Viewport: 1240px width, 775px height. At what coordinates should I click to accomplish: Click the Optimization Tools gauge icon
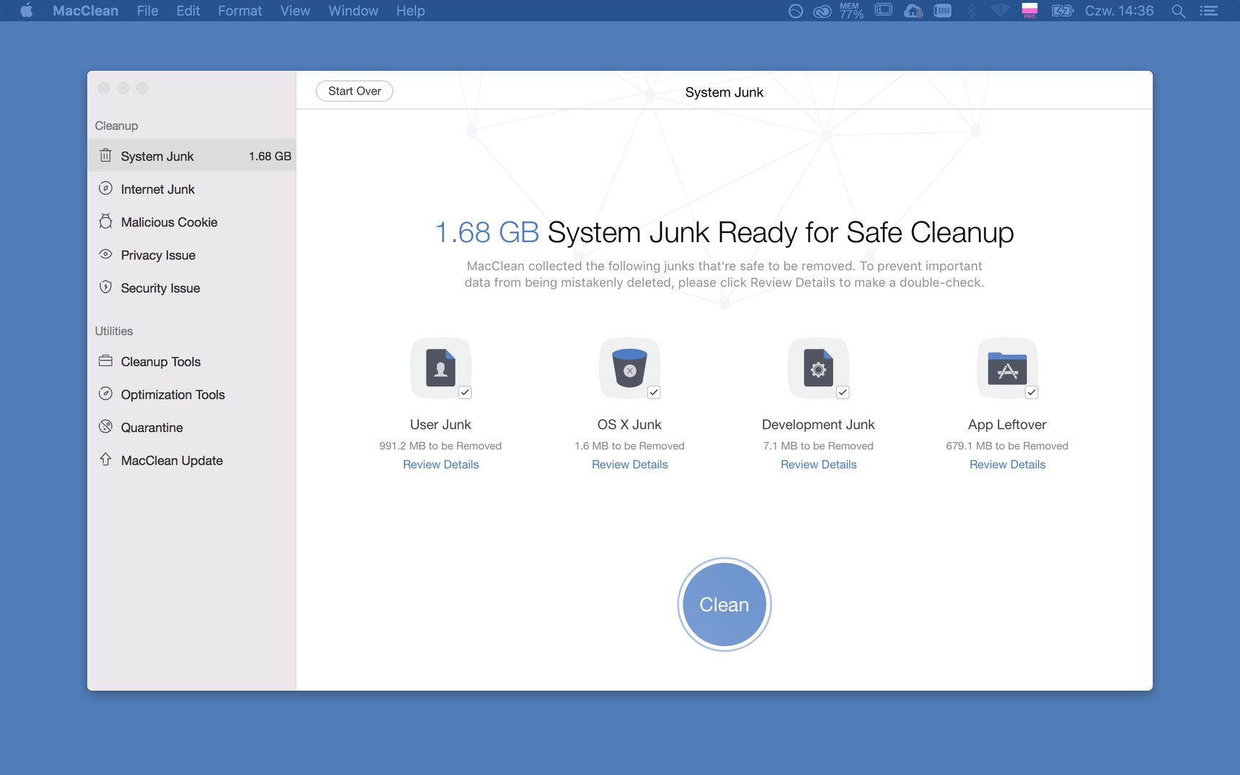pos(105,394)
